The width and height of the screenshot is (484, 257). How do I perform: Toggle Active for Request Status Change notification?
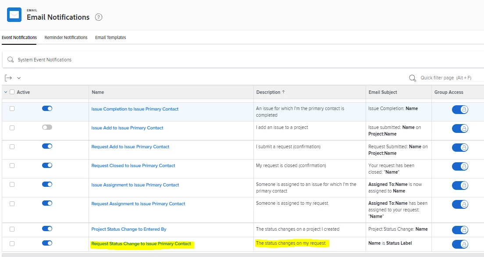[47, 243]
